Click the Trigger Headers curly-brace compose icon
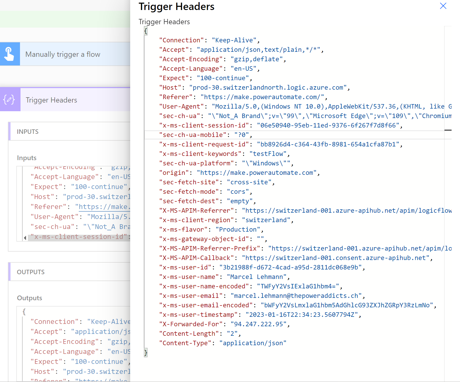460x382 pixels. [10, 100]
